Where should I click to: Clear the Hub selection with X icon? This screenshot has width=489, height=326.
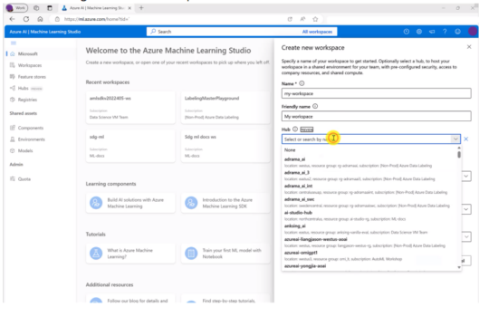[x=466, y=139]
